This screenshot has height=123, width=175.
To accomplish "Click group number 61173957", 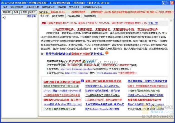I will [73, 65].
